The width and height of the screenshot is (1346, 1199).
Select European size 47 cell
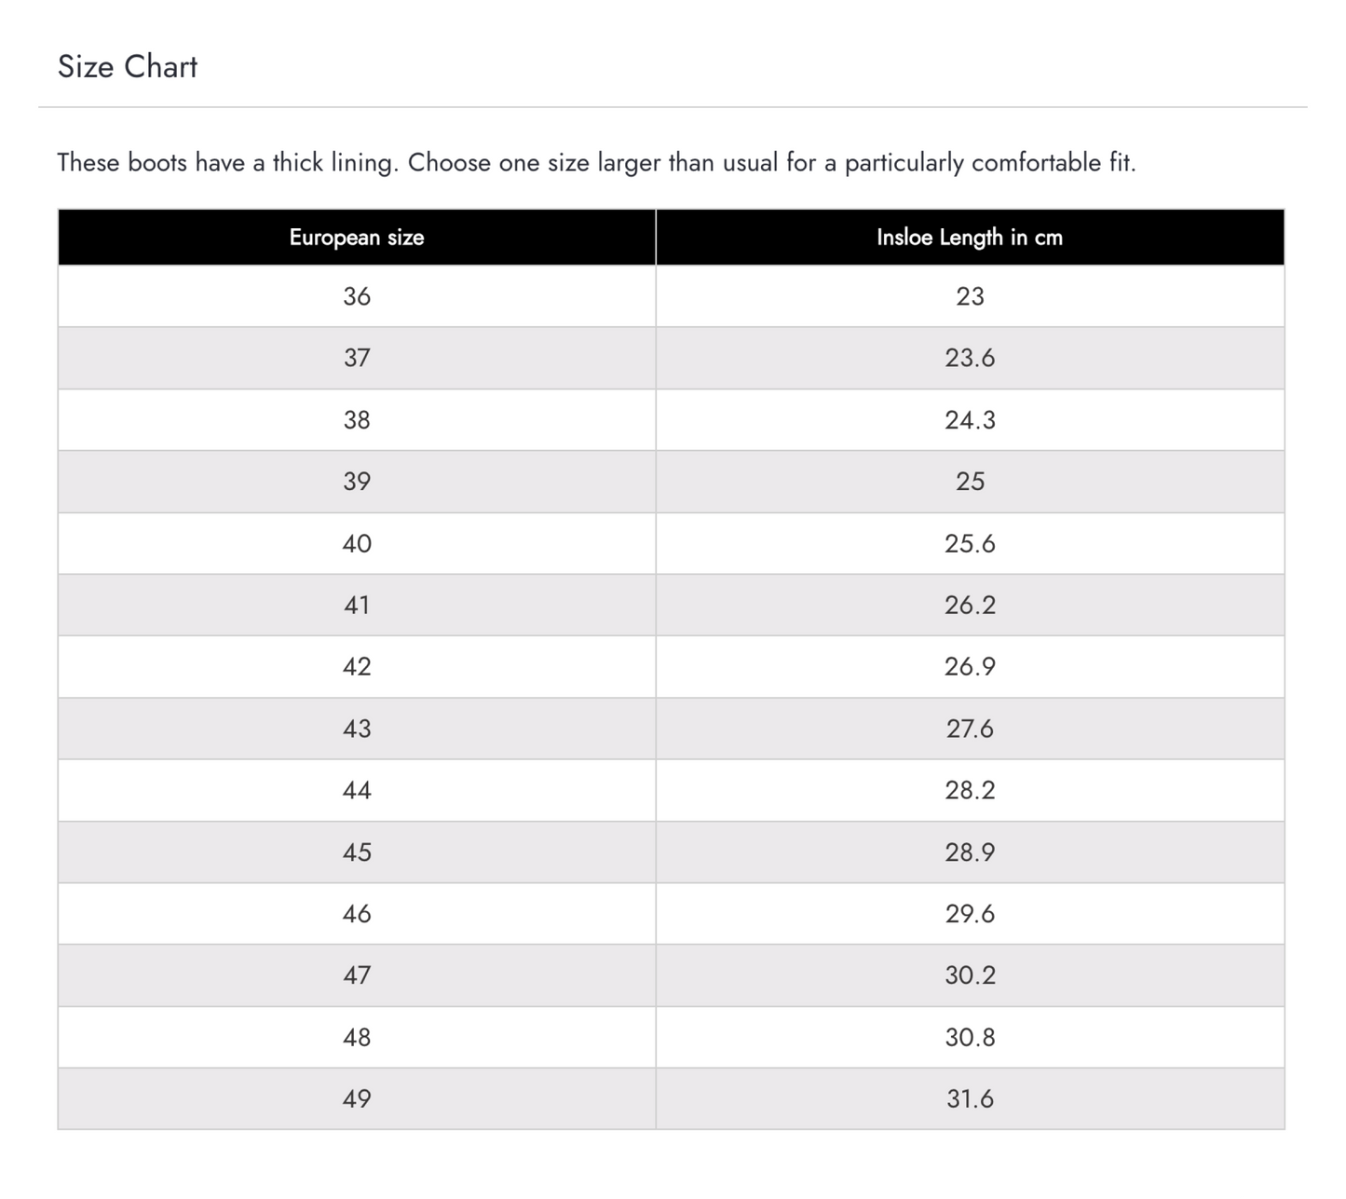coord(357,975)
